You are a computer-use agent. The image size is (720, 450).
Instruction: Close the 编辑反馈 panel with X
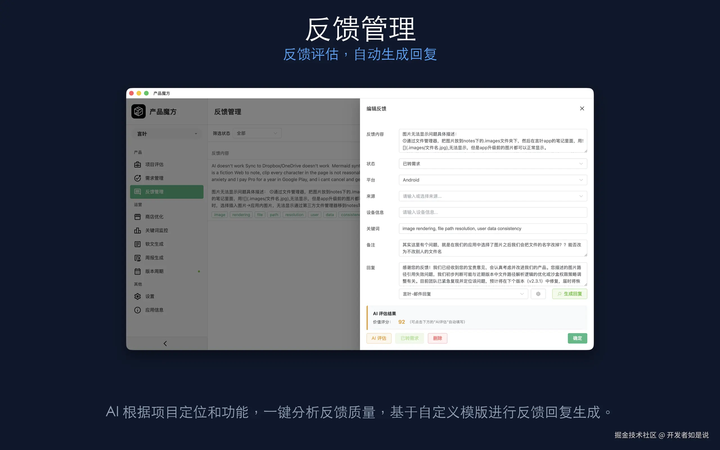pos(582,109)
